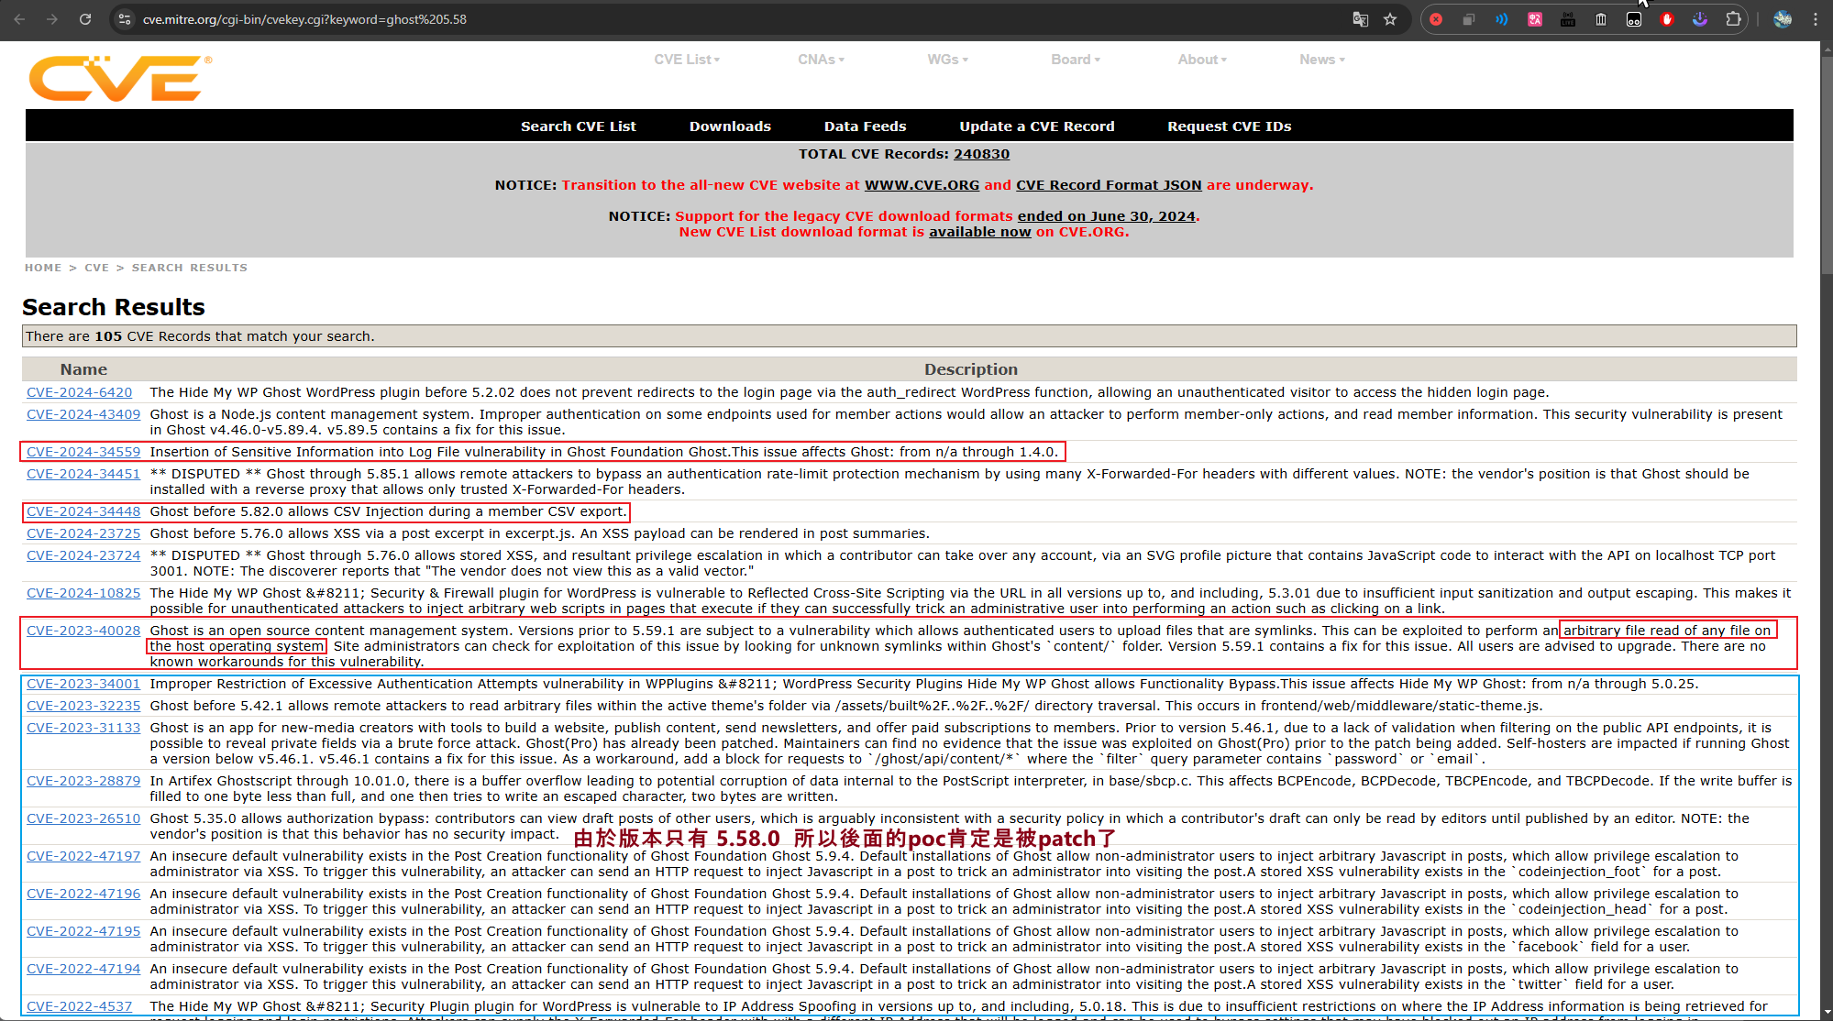The image size is (1833, 1021).
Task: Open CVE-2023-32235 record
Action: pyautogui.click(x=83, y=706)
